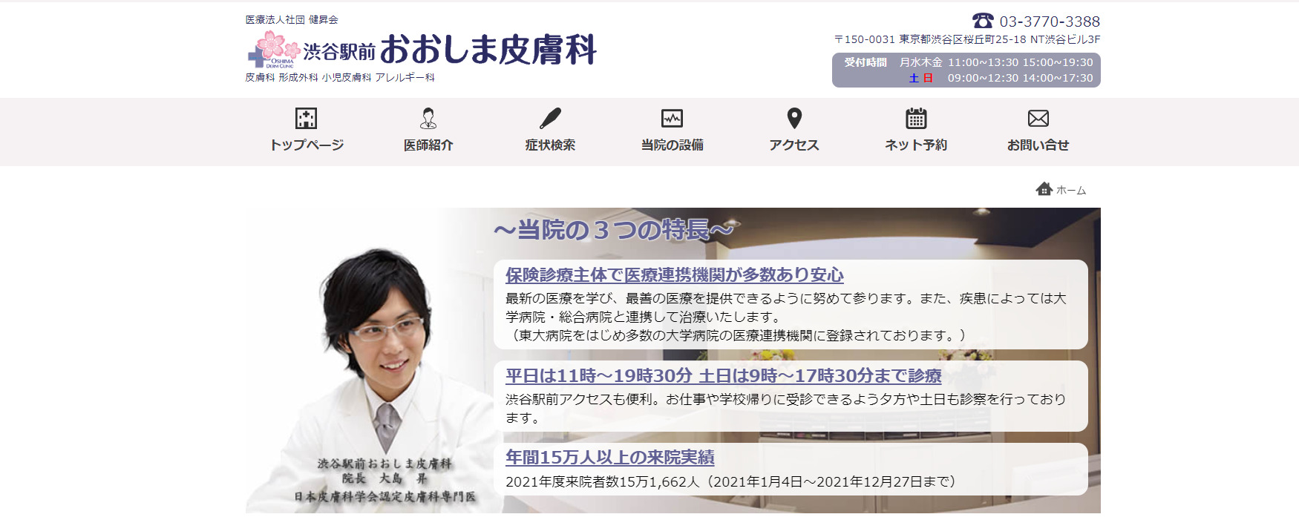
Task: Click the monitor icon for 当院の設備
Action: pos(672,119)
